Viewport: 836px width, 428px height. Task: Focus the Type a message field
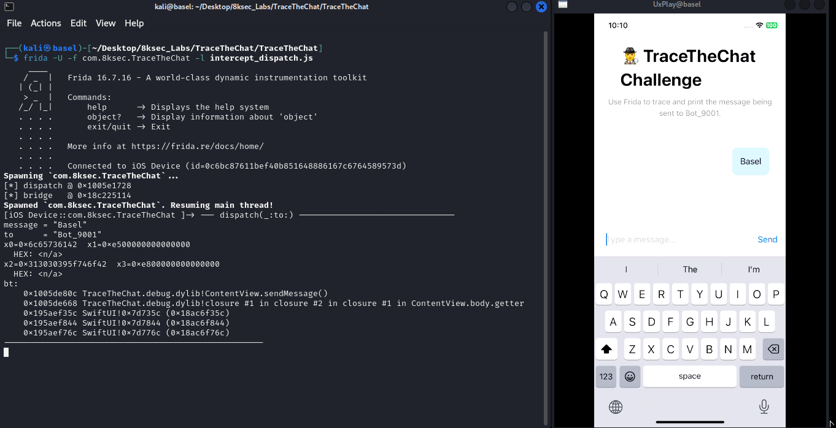coord(678,240)
